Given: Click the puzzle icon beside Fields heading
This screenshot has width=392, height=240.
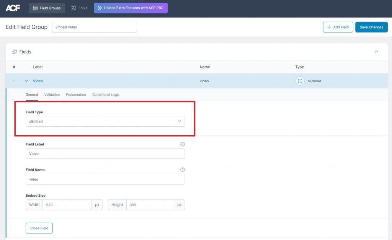Looking at the screenshot, I should point(15,52).
